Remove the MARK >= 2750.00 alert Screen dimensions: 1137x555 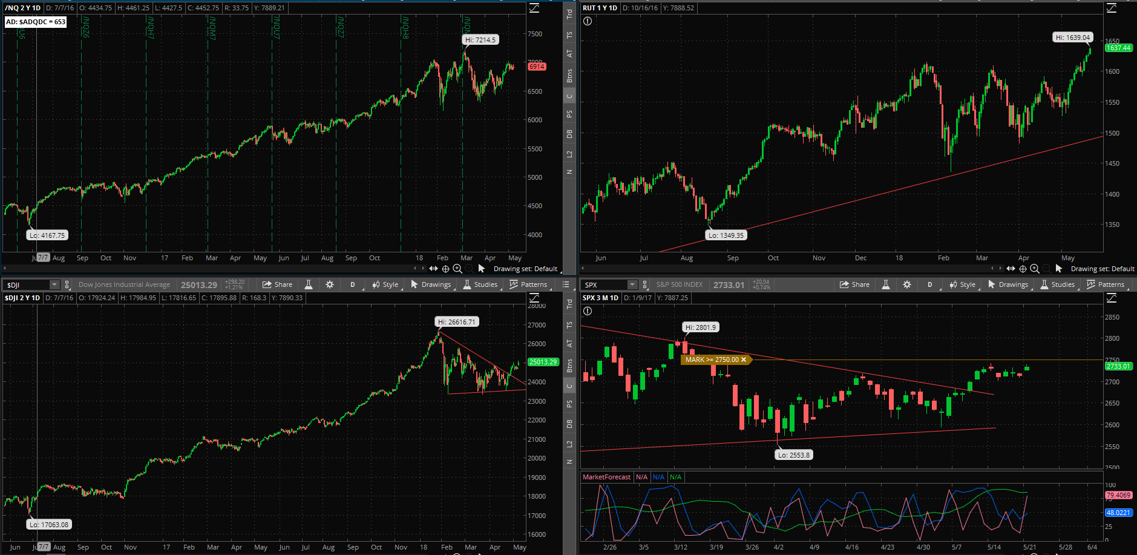point(744,360)
